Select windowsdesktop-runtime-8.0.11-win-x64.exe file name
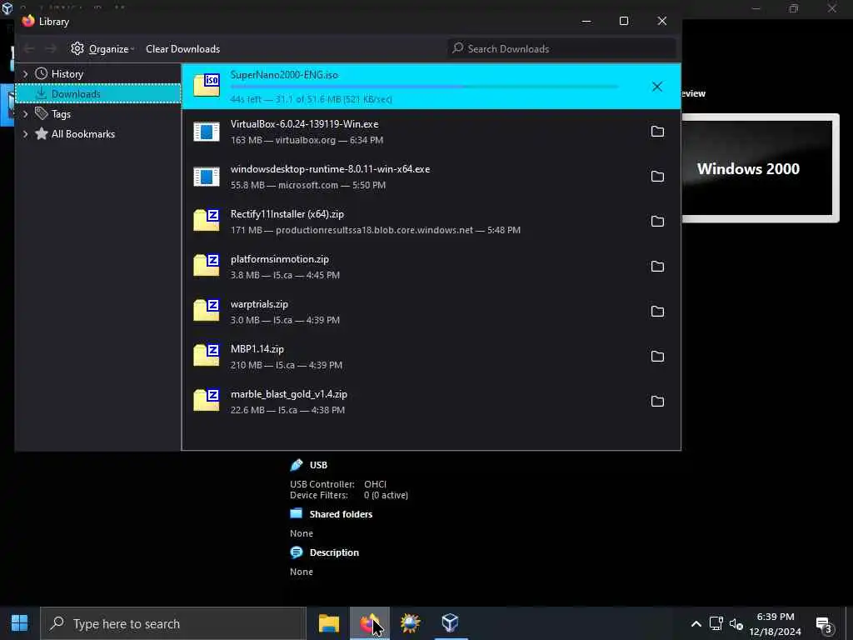 330,169
